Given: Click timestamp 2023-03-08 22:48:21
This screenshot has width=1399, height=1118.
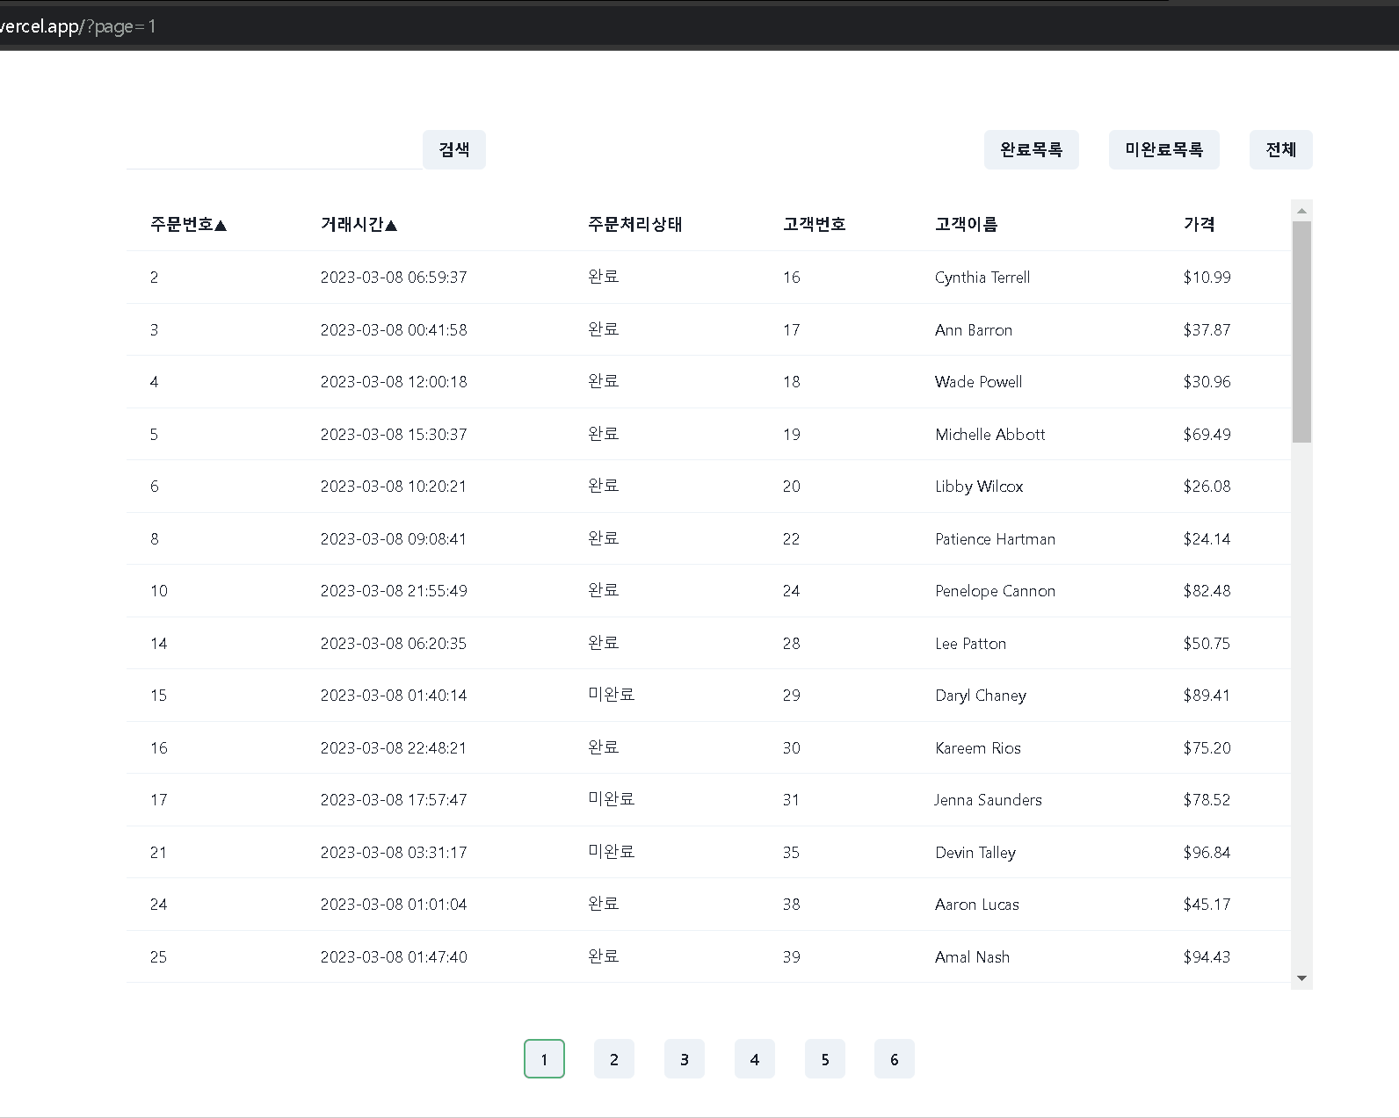Looking at the screenshot, I should pyautogui.click(x=394, y=748).
